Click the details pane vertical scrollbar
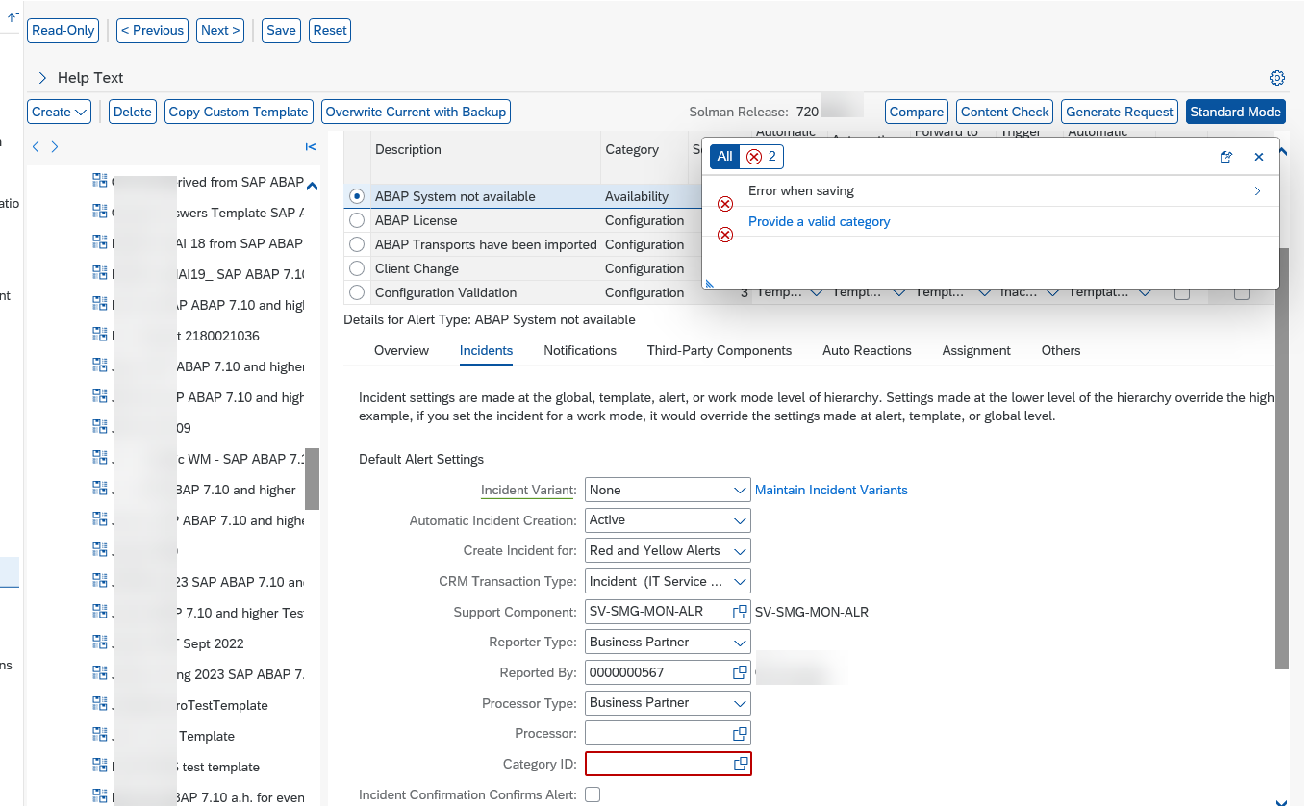This screenshot has height=807, width=1313. tap(1281, 458)
